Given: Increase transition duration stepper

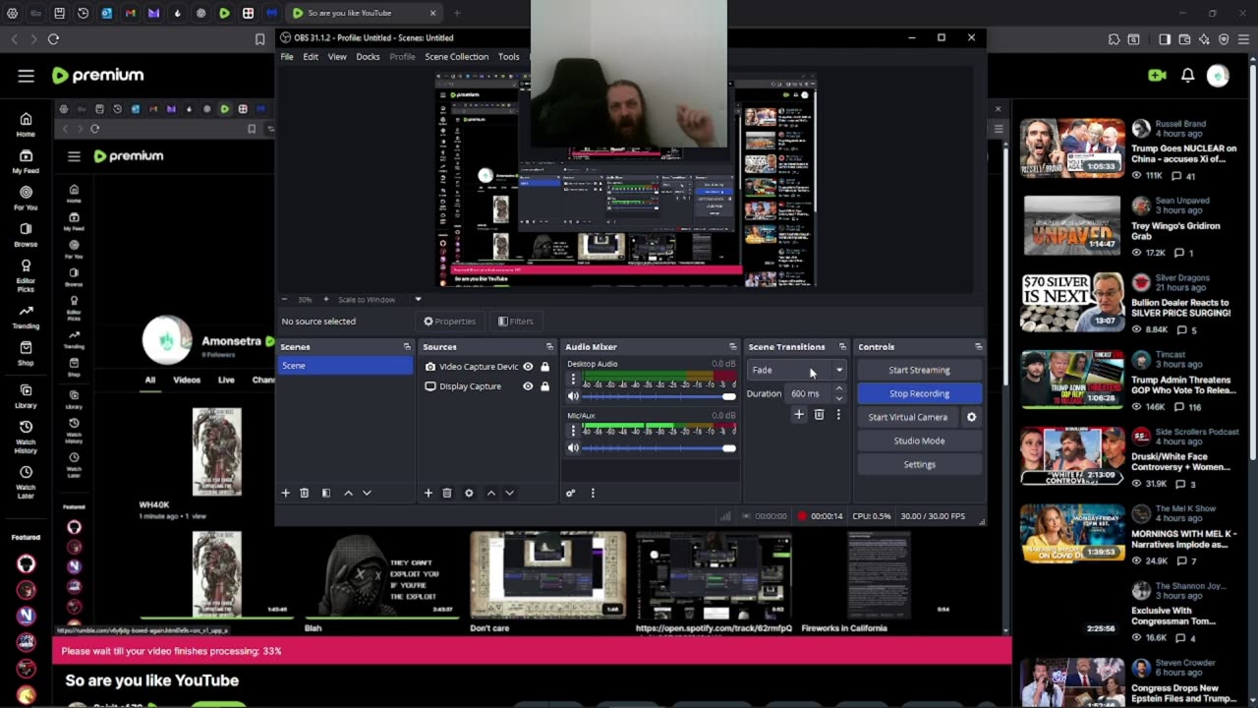Looking at the screenshot, I should click(838, 388).
